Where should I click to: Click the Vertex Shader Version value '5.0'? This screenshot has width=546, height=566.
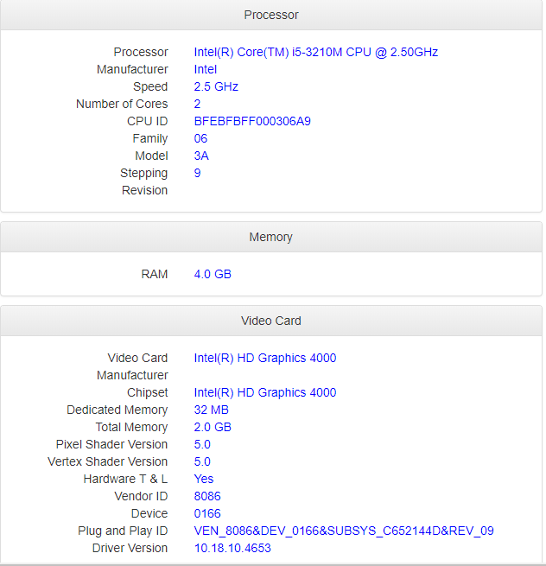(202, 461)
